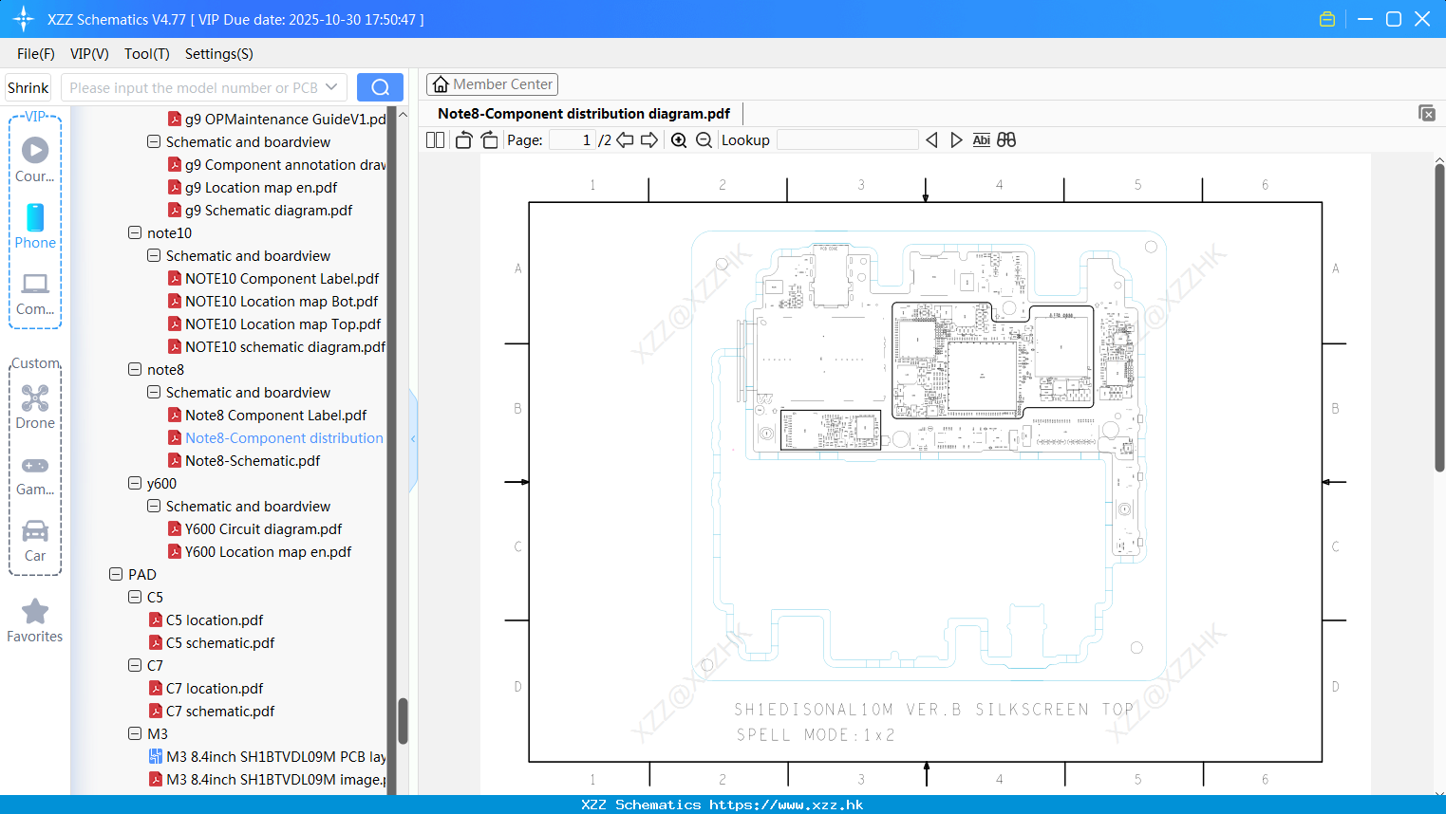This screenshot has width=1446, height=814.
Task: Click the PDF viewer vertical scrollbar
Action: coord(1439,318)
